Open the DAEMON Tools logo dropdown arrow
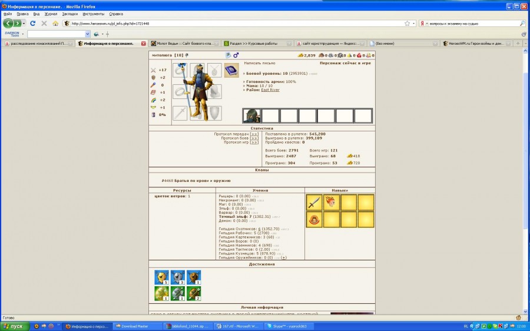 coord(22,34)
